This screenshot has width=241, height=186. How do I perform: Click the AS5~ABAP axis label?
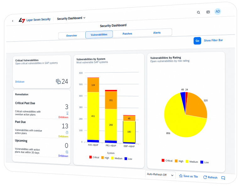click(93, 145)
